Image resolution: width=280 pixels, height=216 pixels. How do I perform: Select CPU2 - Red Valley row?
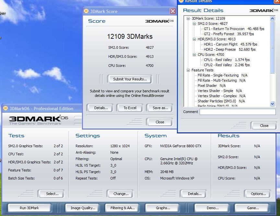227,65
